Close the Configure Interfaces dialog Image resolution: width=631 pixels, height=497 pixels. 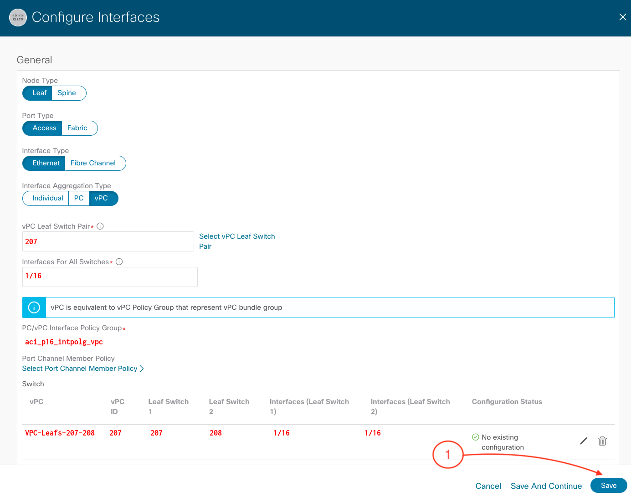point(622,17)
